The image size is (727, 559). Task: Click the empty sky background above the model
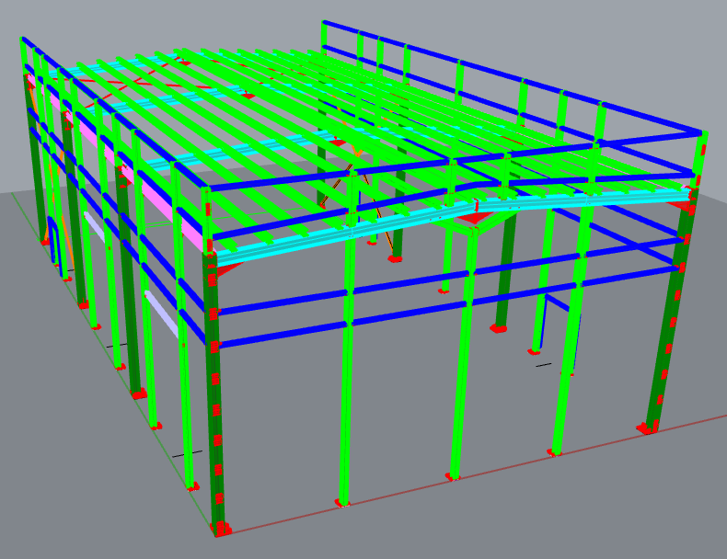[x=184, y=23]
